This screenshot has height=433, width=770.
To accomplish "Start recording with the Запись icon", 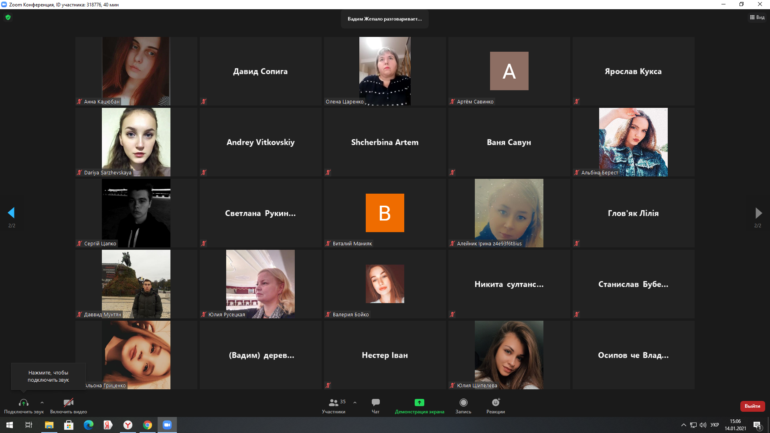I will pos(463,403).
